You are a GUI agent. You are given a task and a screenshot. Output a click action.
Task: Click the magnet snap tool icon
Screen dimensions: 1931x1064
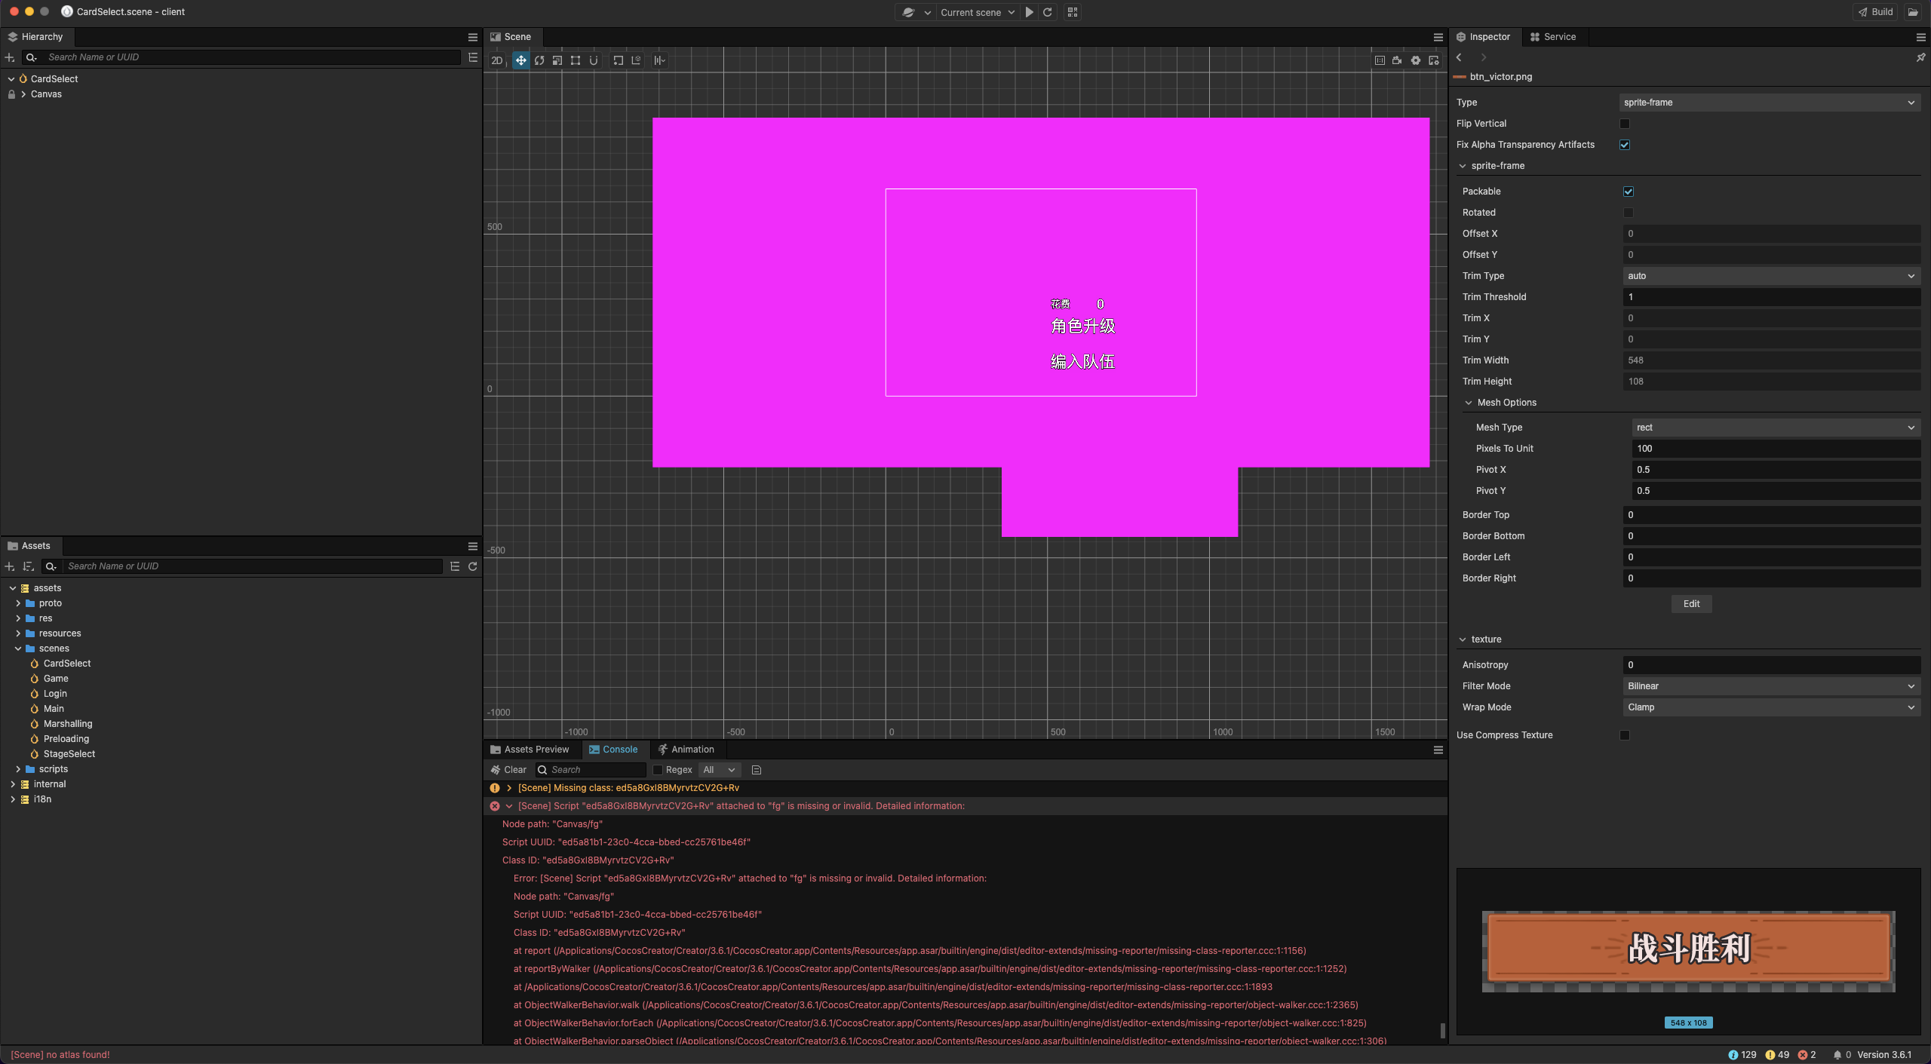point(594,60)
